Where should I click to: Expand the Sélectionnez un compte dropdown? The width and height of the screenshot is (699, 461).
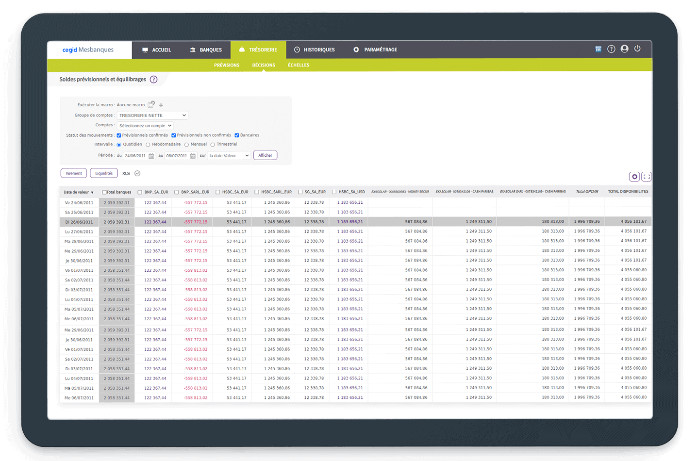tap(145, 126)
